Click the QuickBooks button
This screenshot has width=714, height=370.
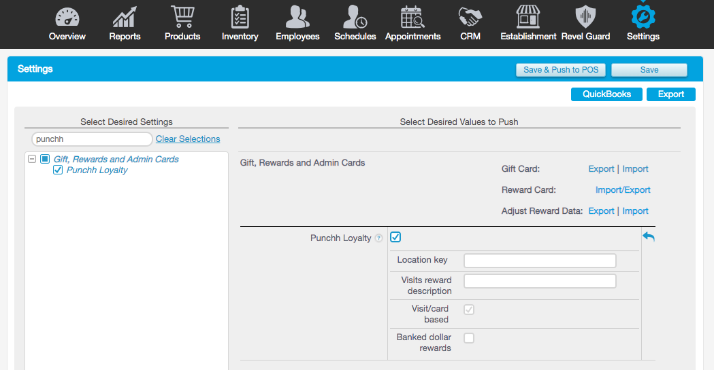(x=606, y=94)
